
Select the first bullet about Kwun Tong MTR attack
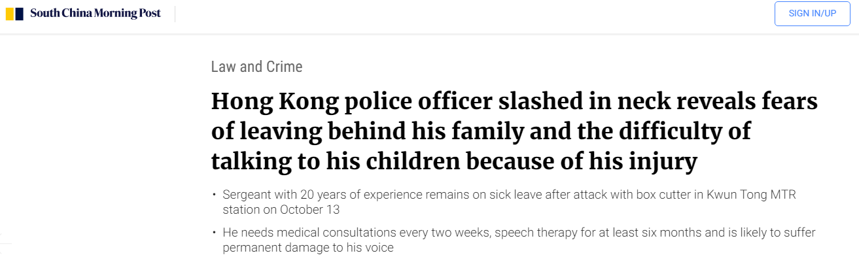click(x=509, y=203)
